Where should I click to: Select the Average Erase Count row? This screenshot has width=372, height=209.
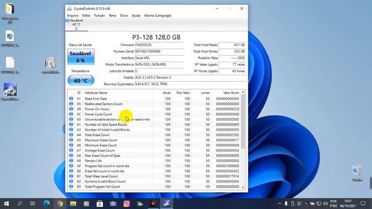(x=154, y=150)
